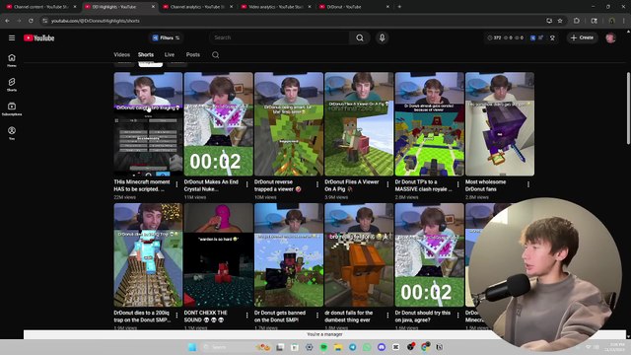631x355 pixels.
Task: Open the Filters extension button
Action: click(x=166, y=37)
